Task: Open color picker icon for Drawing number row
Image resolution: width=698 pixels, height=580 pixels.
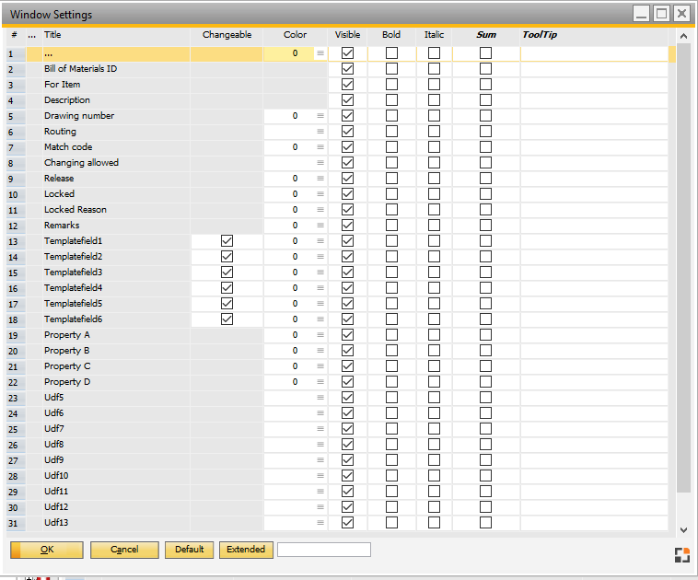Action: tap(320, 116)
